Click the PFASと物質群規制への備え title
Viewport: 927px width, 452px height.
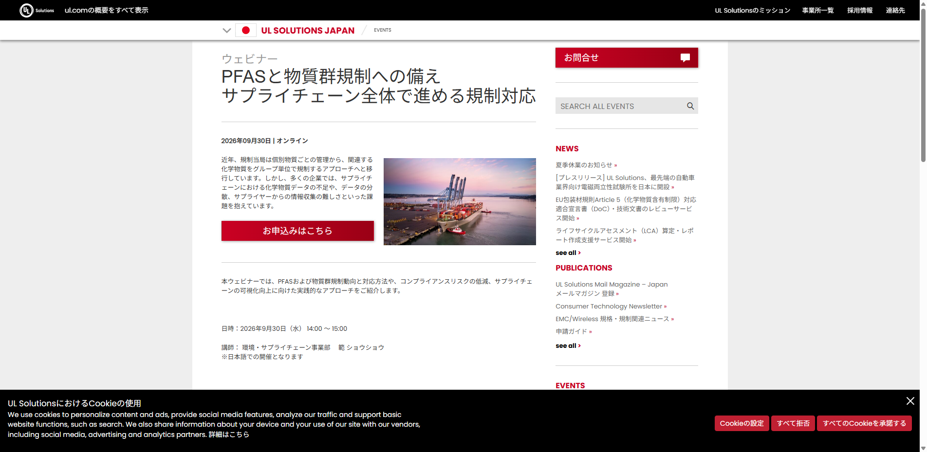click(x=331, y=76)
